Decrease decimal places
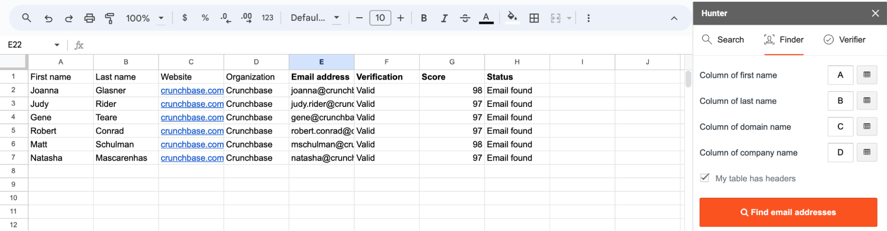 [x=225, y=18]
